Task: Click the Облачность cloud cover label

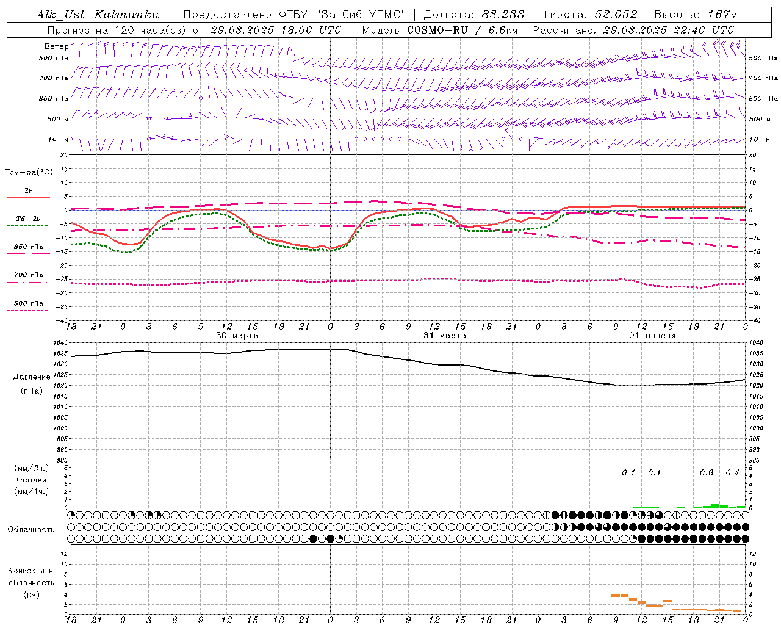Action: (x=31, y=529)
